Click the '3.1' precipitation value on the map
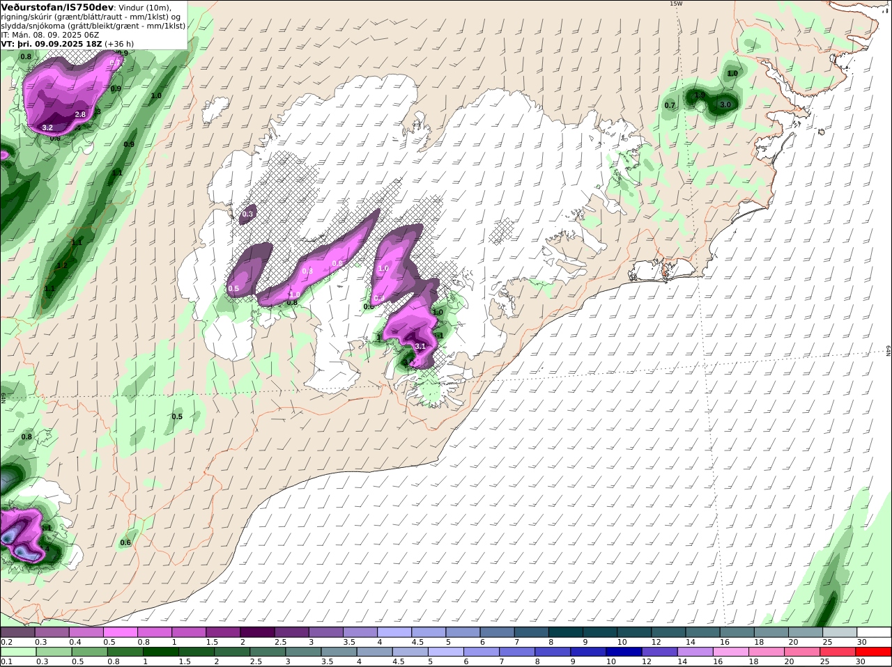Screen dimensions: 892x667 coord(420,346)
